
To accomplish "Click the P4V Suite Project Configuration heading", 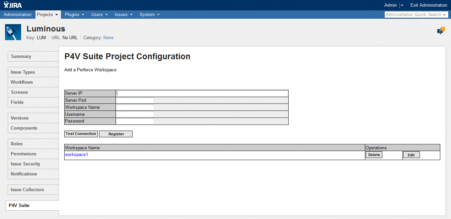I will pos(127,57).
